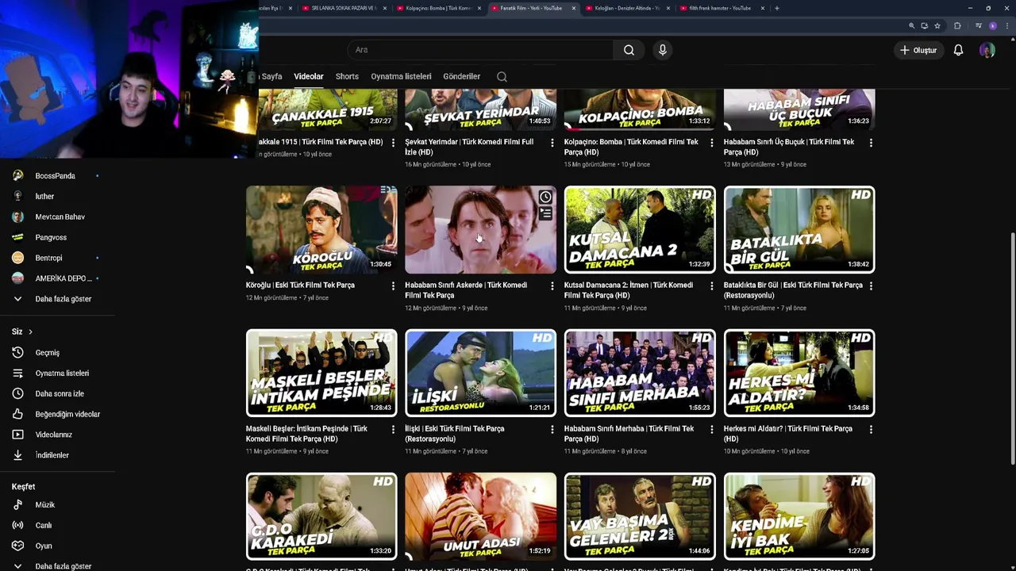1016x571 pixels.
Task: Play the Hababam Sınıfı Merhaba thumbnail
Action: [x=640, y=374]
